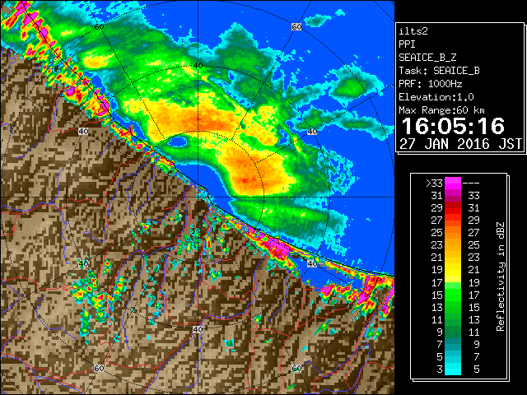Click the magenta >33 dBZ legend swatch
Viewport: 527px width, 395px height.
pyautogui.click(x=453, y=184)
